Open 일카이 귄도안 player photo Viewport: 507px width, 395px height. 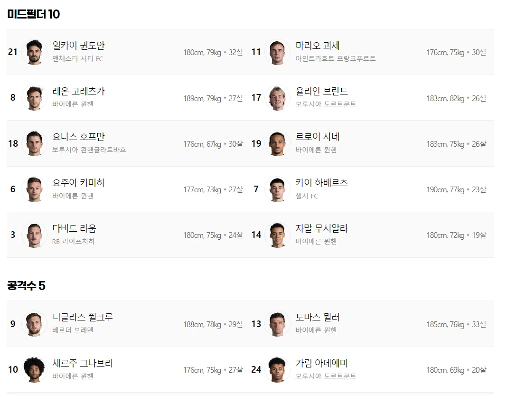pyautogui.click(x=34, y=52)
